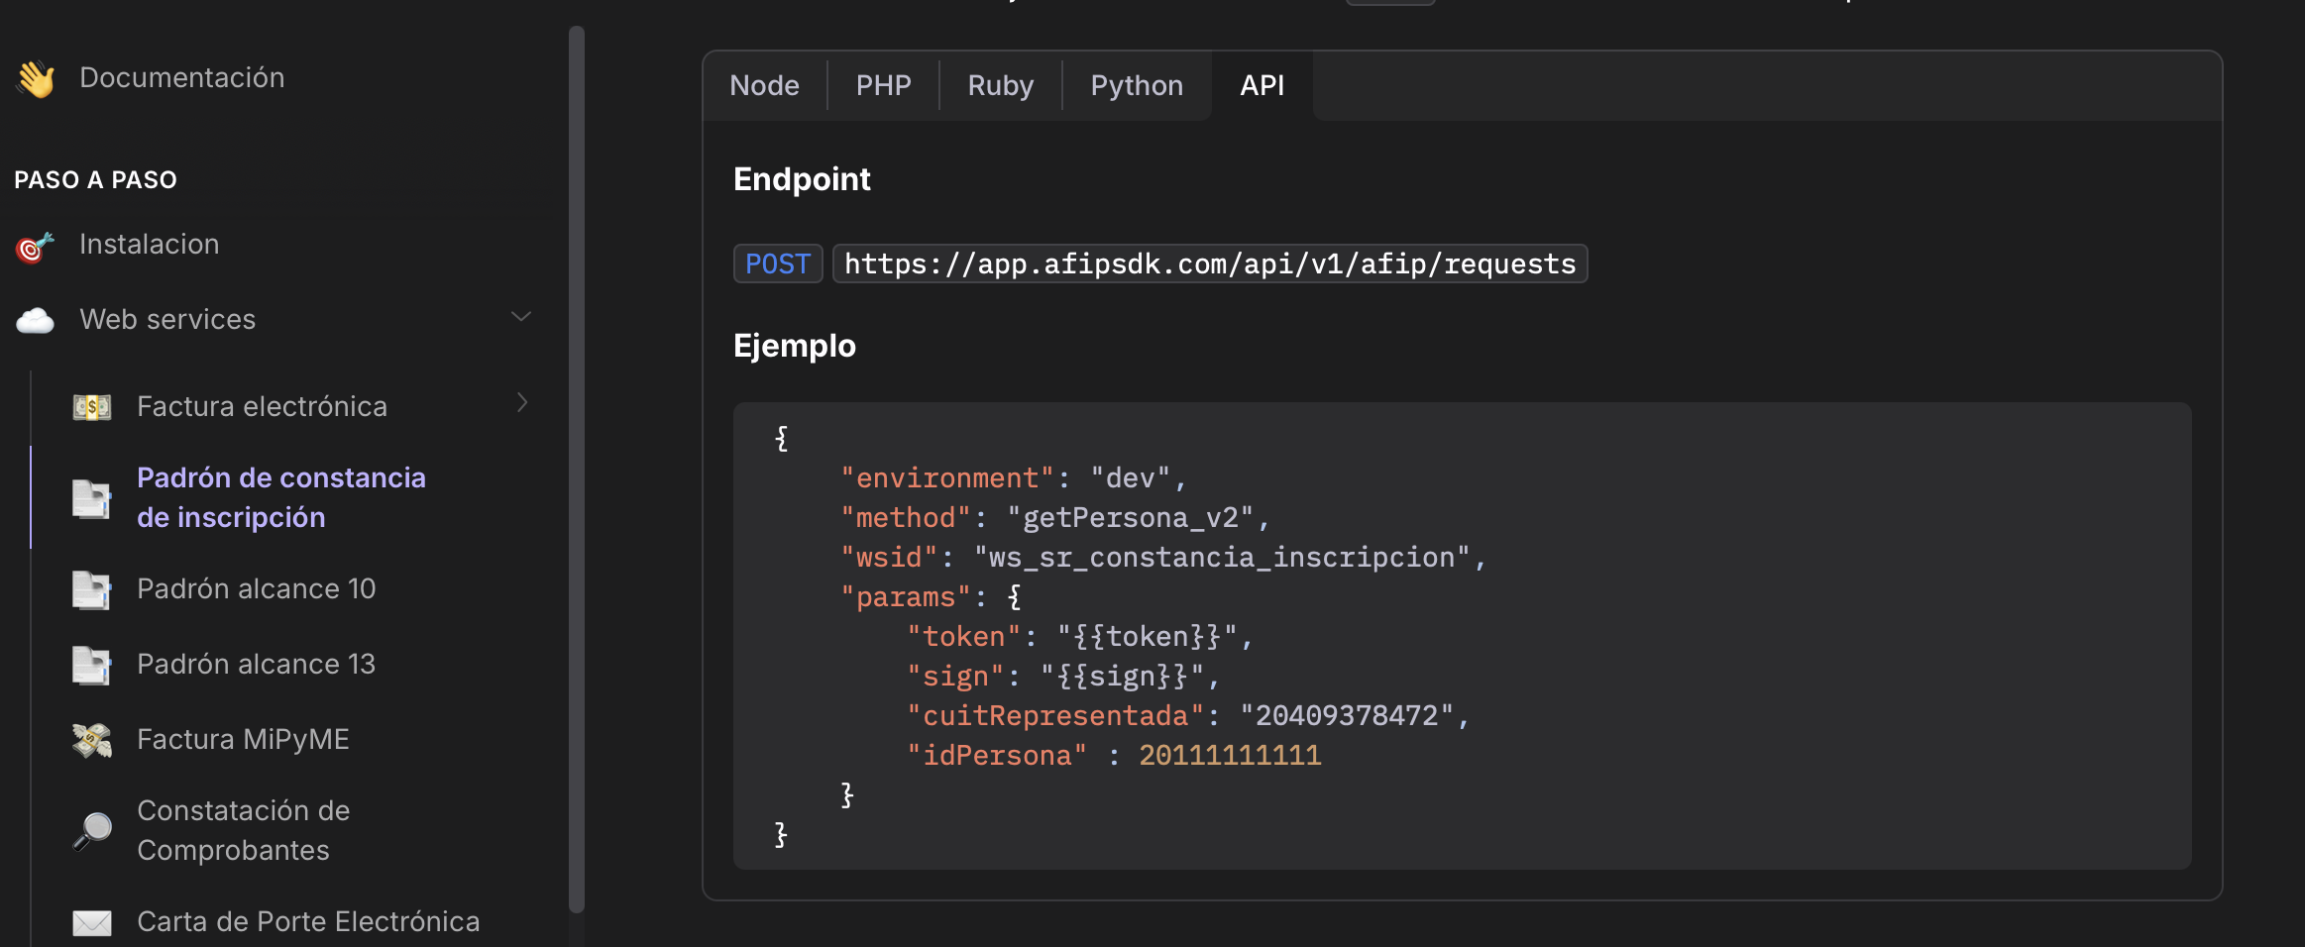The image size is (2305, 947).
Task: Show the Ruby code example tab
Action: pyautogui.click(x=1000, y=86)
